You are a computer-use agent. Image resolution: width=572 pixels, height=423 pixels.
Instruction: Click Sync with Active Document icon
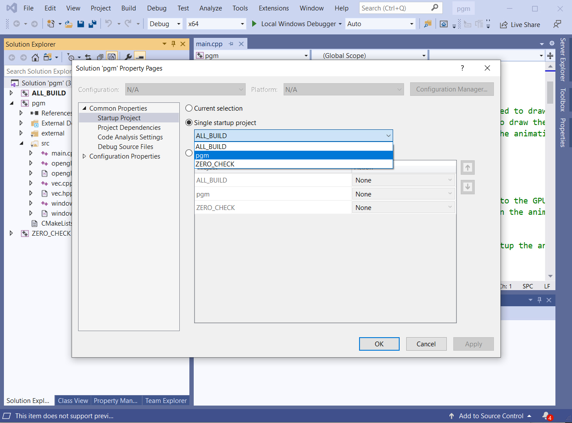click(88, 57)
